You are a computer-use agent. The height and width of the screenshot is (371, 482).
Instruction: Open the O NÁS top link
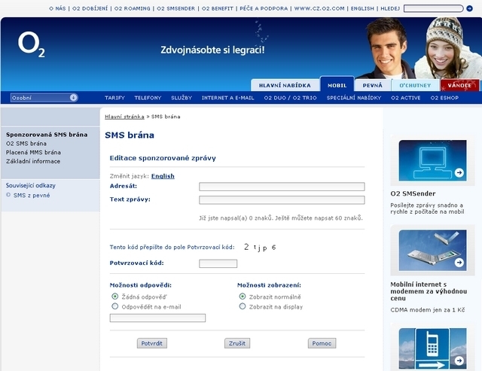[57, 8]
